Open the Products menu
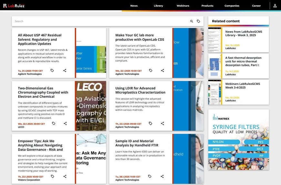 (207, 6)
